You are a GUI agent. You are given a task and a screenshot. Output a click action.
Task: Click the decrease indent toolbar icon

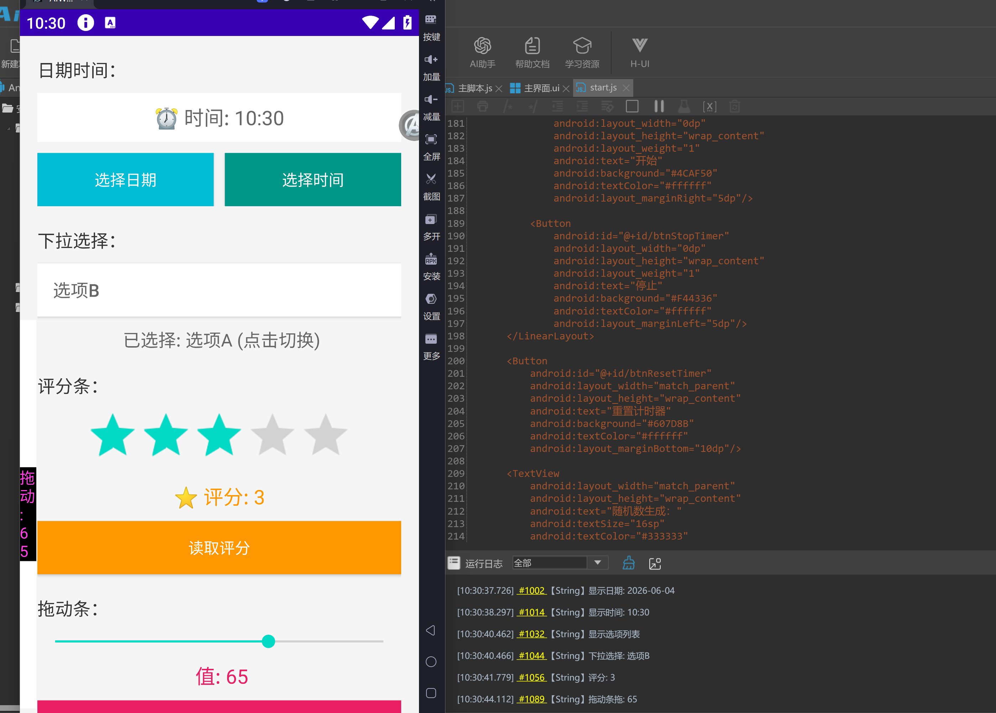coord(557,106)
